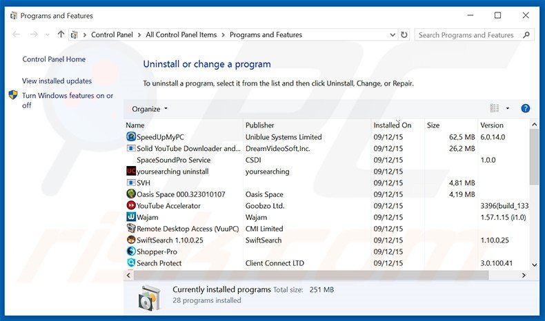The width and height of the screenshot is (545, 321).
Task: Expand chevron before Control Panel breadcrumb
Action: point(84,34)
